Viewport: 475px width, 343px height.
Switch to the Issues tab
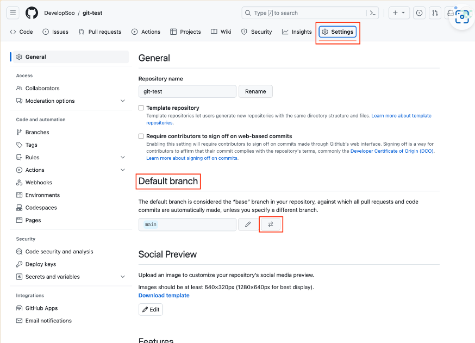(55, 32)
